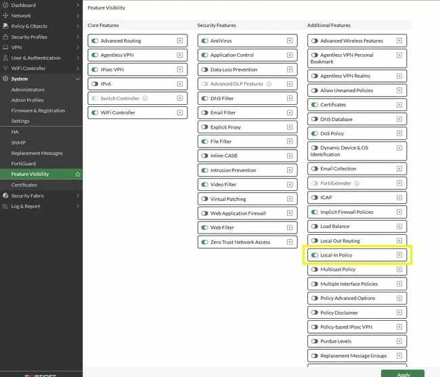Click the plus icon in the DoS Policy row
This screenshot has height=377, width=440.
[x=399, y=133]
